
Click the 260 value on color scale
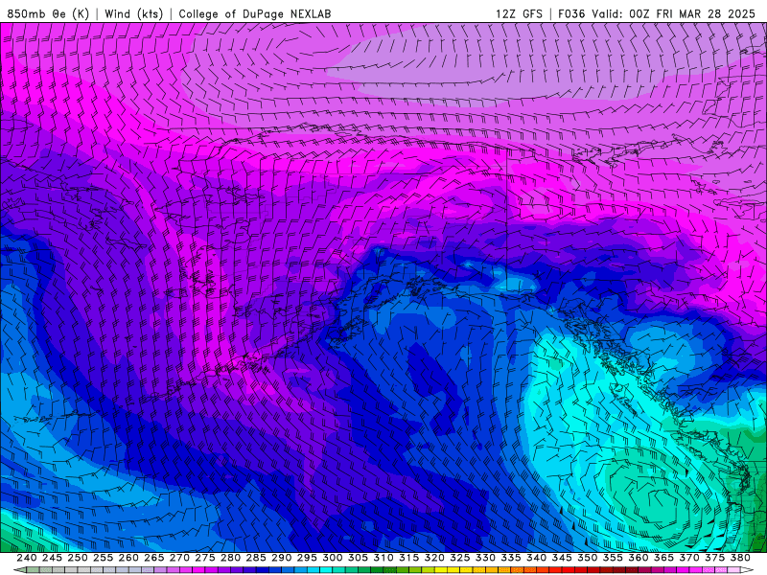pyautogui.click(x=128, y=558)
